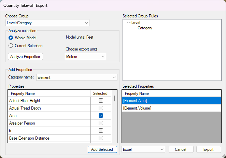226x158 pixels.
Task: Check the Actual Riser Height checkbox
Action: 101,101
